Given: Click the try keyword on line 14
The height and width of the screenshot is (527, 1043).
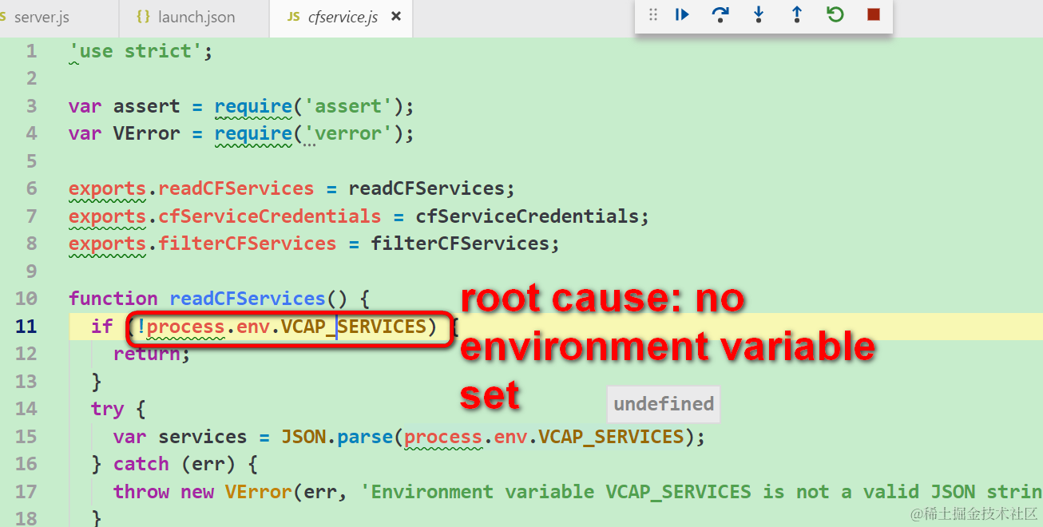Looking at the screenshot, I should tap(108, 409).
